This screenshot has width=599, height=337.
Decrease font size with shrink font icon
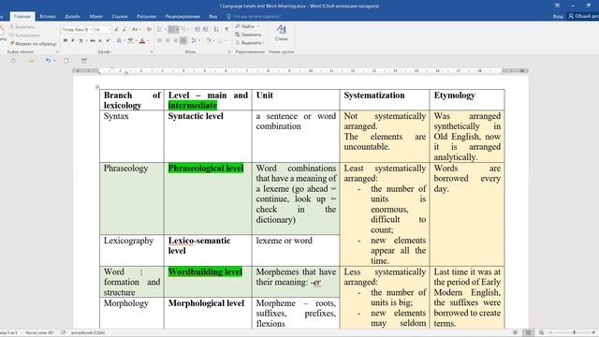[x=124, y=29]
